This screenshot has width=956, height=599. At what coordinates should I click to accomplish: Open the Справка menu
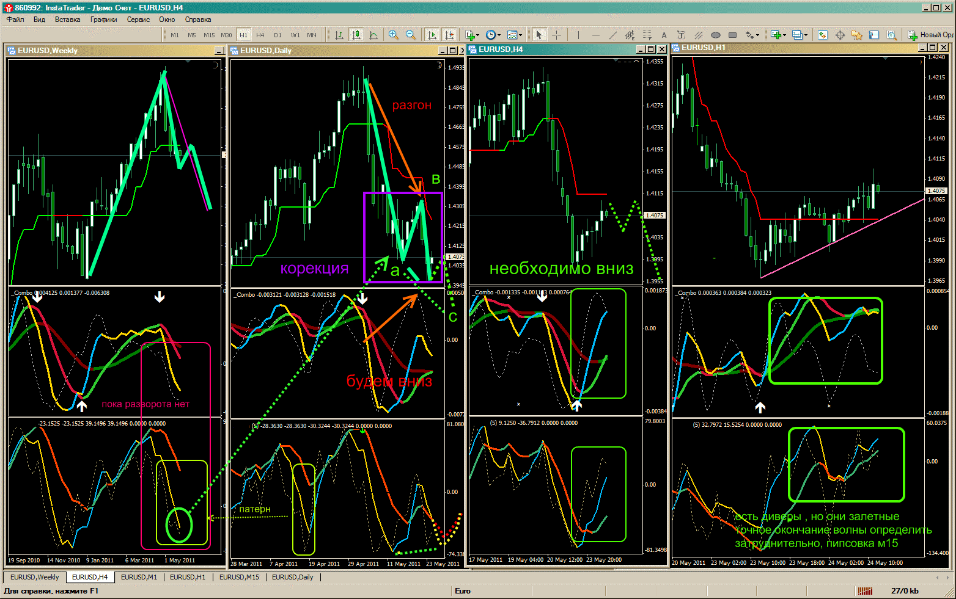[x=198, y=20]
